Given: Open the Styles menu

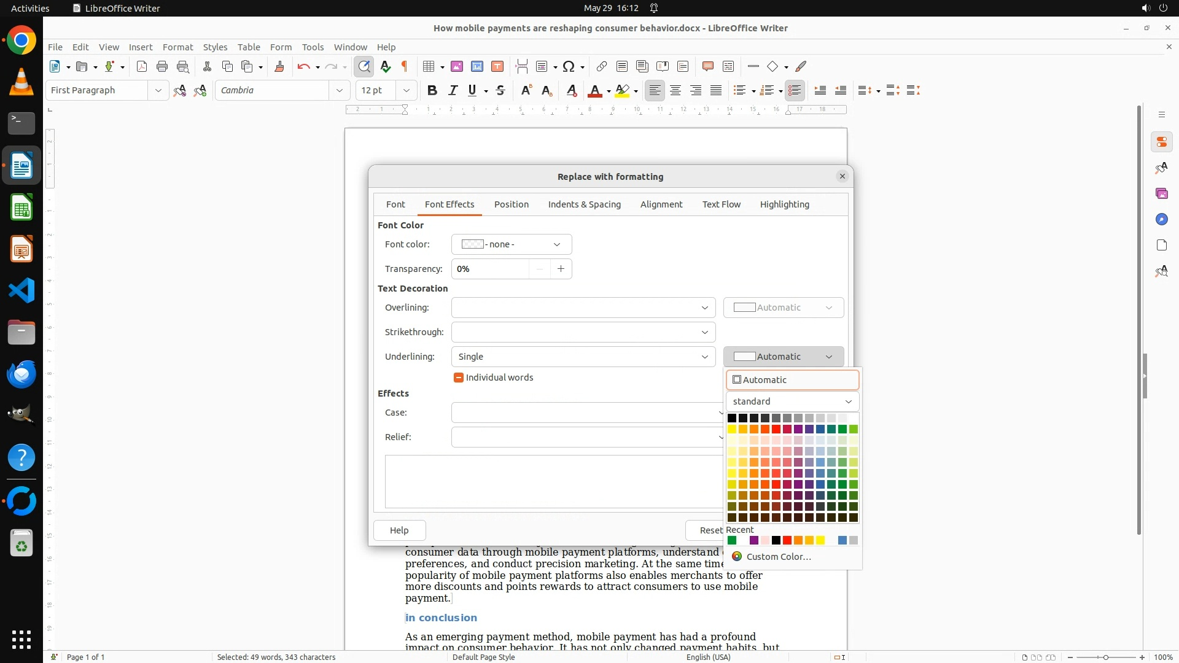Looking at the screenshot, I should coord(215,47).
